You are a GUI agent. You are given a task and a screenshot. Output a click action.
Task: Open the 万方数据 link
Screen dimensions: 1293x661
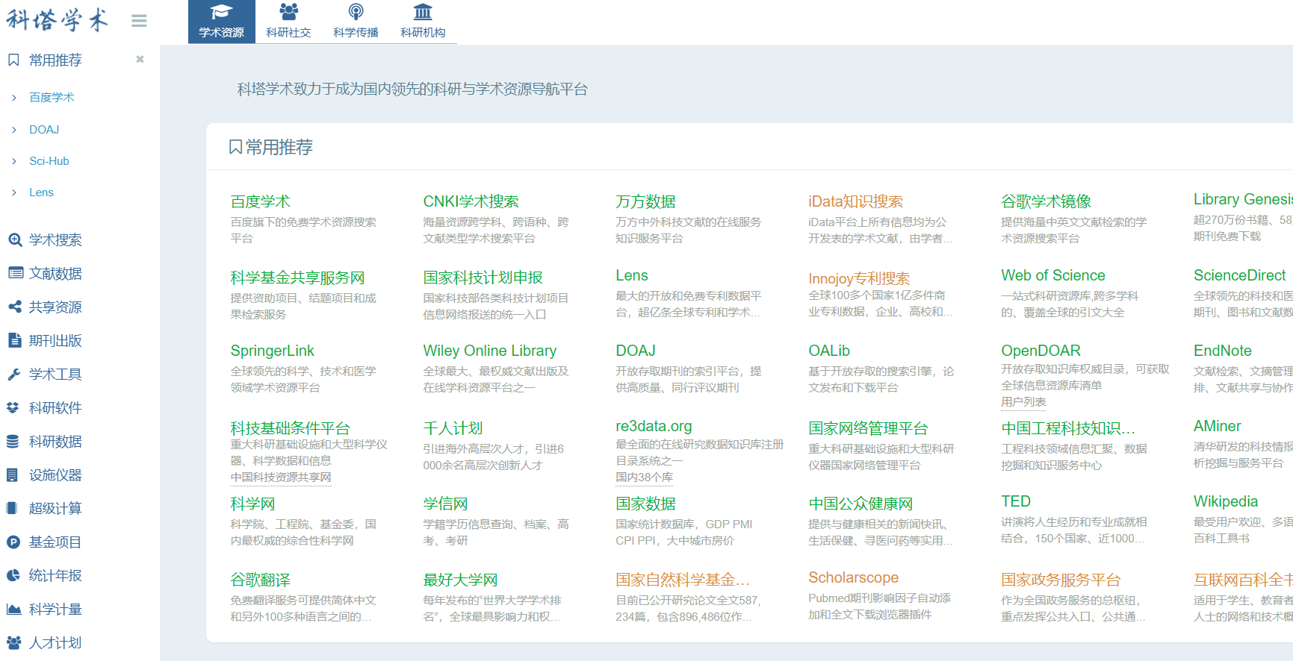645,201
